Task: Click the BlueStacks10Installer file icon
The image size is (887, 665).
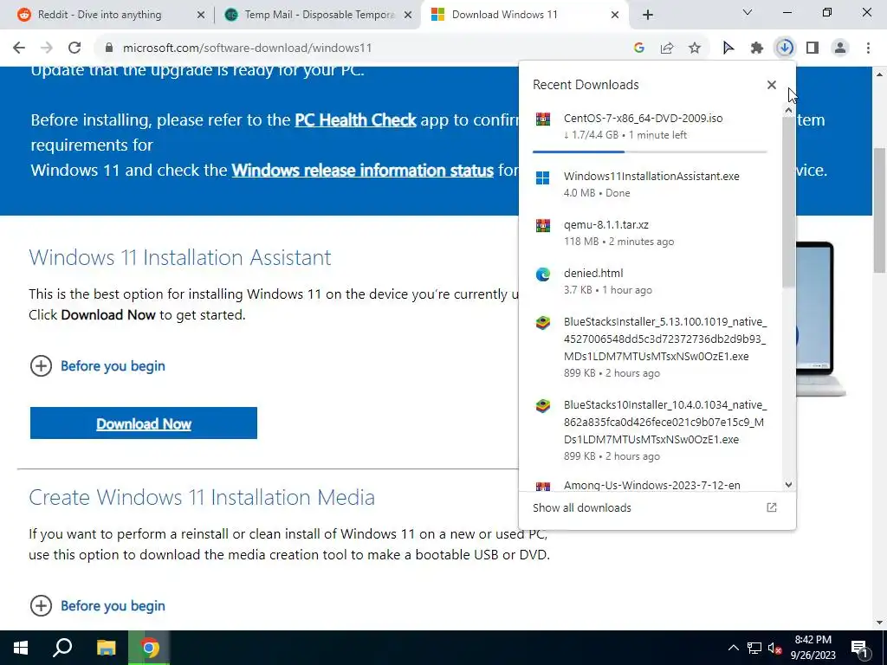Action: (543, 406)
